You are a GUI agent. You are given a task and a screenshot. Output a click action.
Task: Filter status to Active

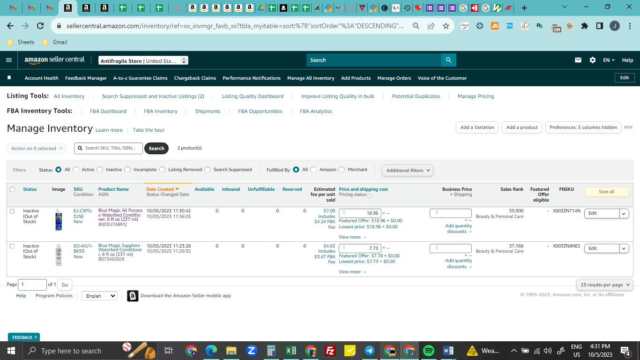pyautogui.click(x=76, y=170)
